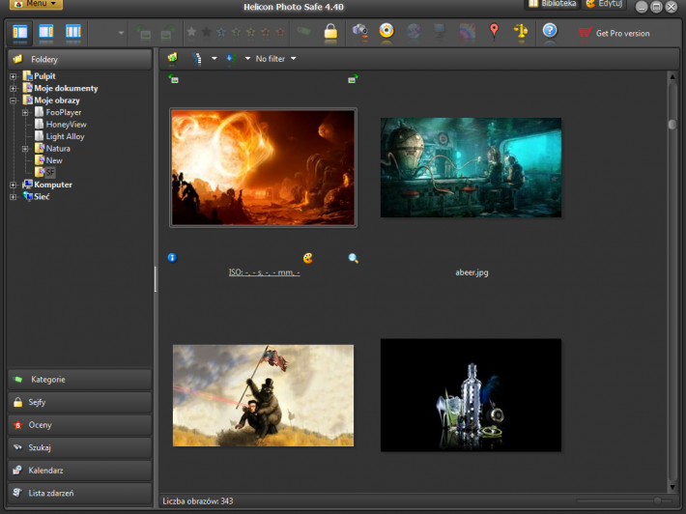Click the rotate right toolbar icon

(x=167, y=32)
